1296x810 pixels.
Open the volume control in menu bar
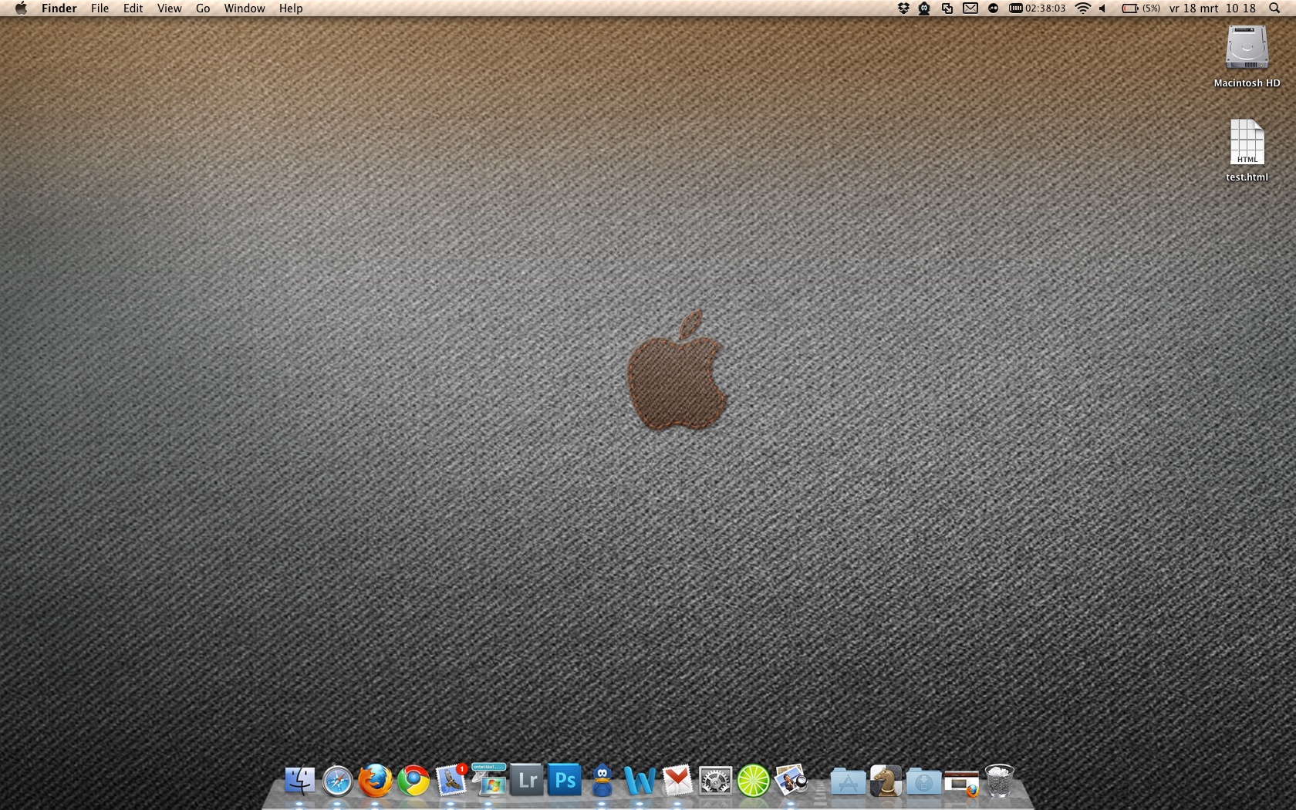[1103, 8]
